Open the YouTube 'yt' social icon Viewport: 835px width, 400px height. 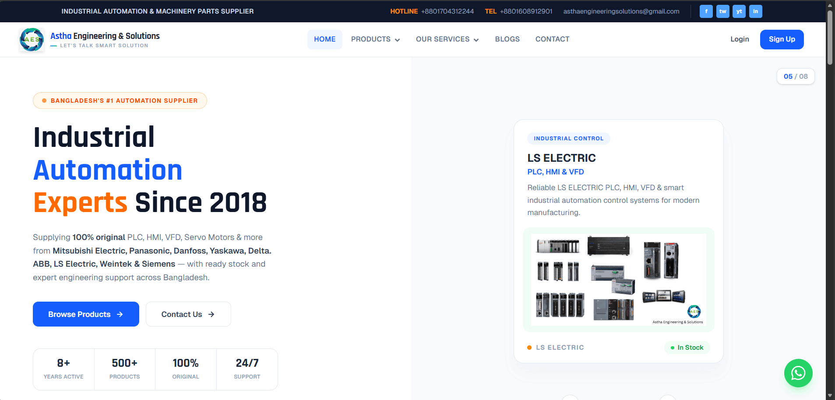coord(739,11)
